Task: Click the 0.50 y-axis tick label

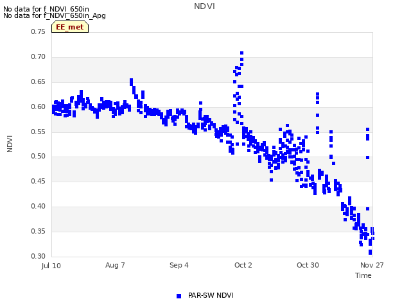Action: pyautogui.click(x=39, y=157)
